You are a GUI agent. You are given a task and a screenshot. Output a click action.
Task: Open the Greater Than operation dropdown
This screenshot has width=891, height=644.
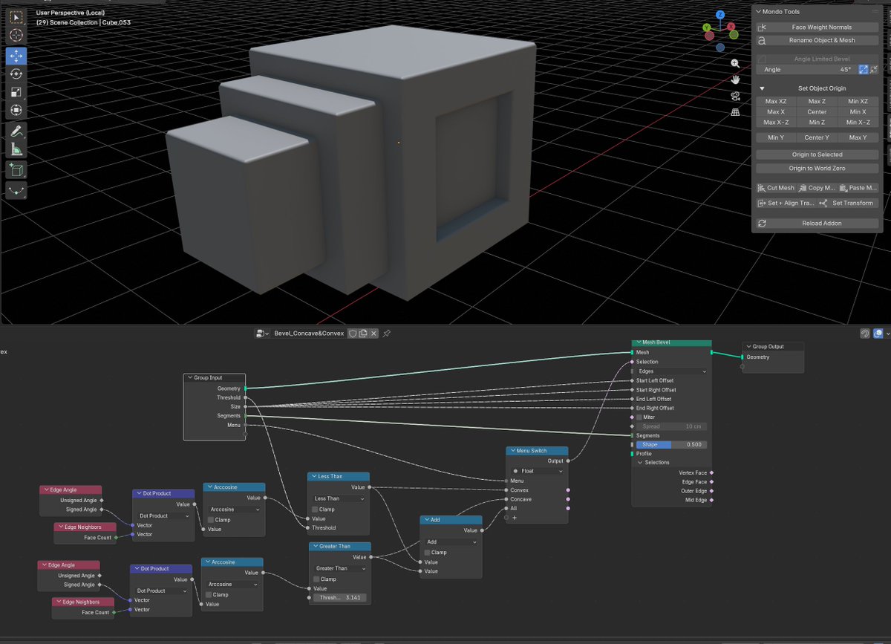340,568
